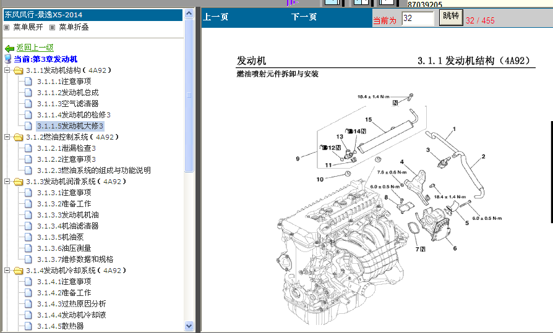This screenshot has height=333, width=553.
Task: Click the green back arrow icon
Action: point(9,48)
